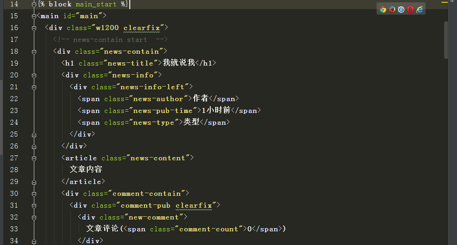
Task: Click the '作者' author span text
Action: 201,98
